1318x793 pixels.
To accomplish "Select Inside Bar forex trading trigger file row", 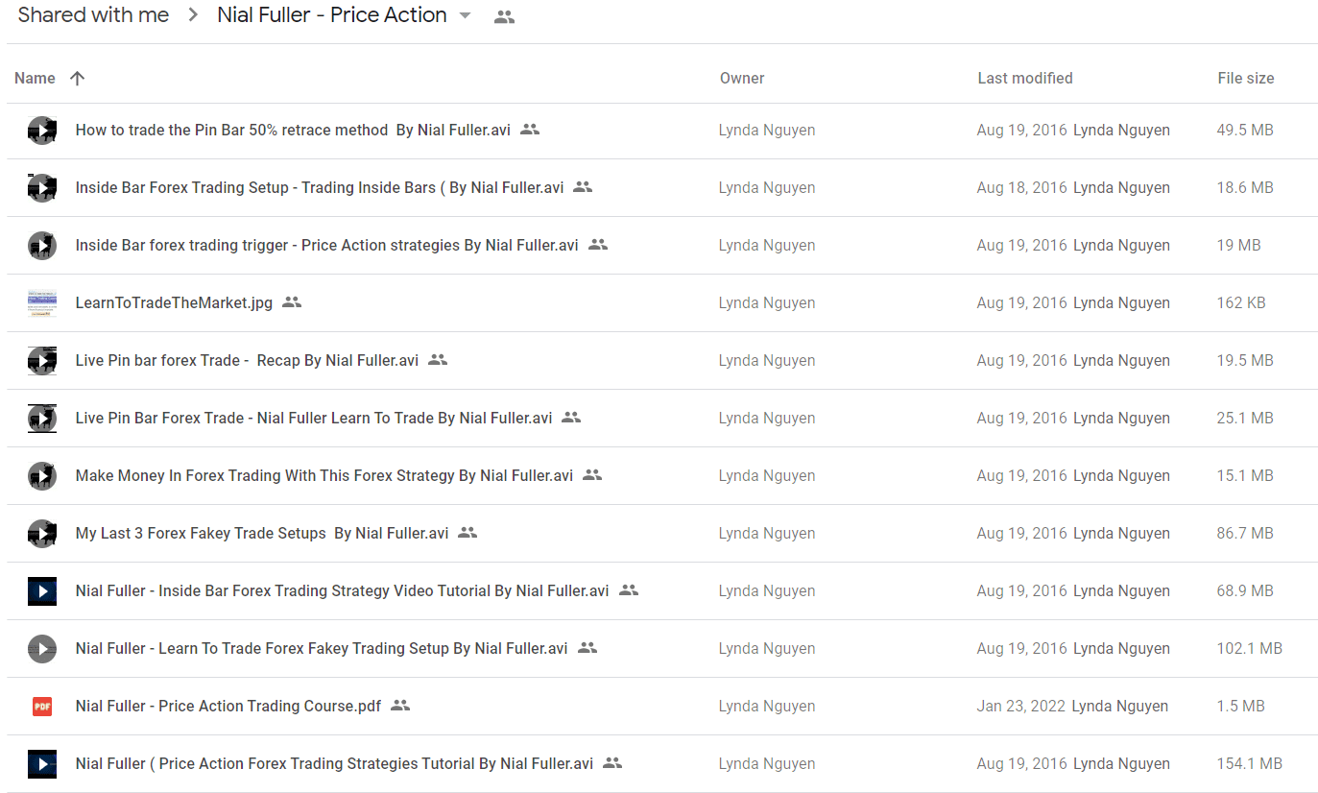I will tap(662, 246).
